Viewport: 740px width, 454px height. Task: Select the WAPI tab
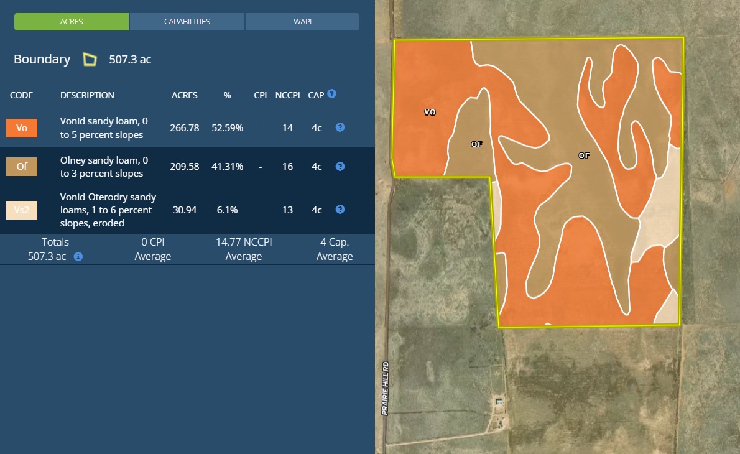[x=302, y=22]
